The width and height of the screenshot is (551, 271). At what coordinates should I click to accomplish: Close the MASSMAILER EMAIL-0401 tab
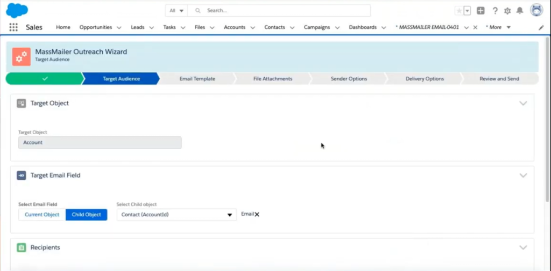click(475, 27)
